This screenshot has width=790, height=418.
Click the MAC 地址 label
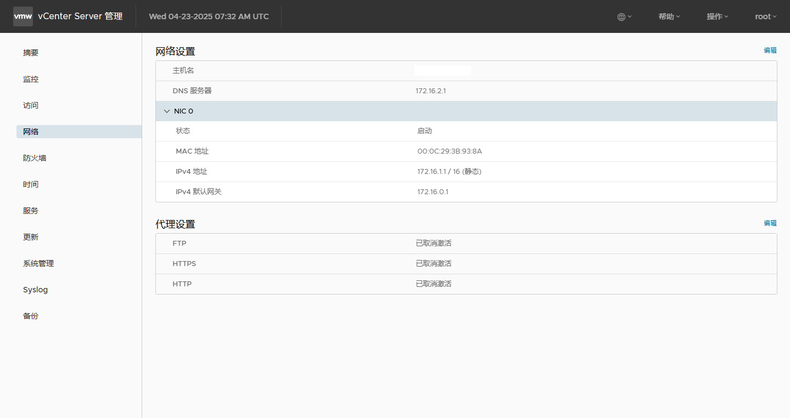[x=192, y=151]
